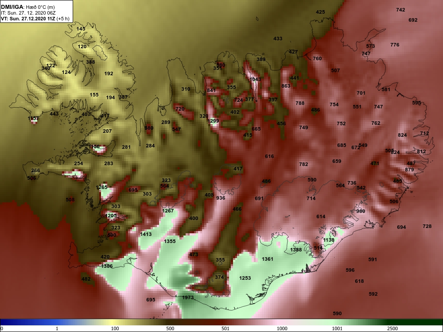Select the 120 height label
The height and width of the screenshot is (332, 443).
click(82, 46)
